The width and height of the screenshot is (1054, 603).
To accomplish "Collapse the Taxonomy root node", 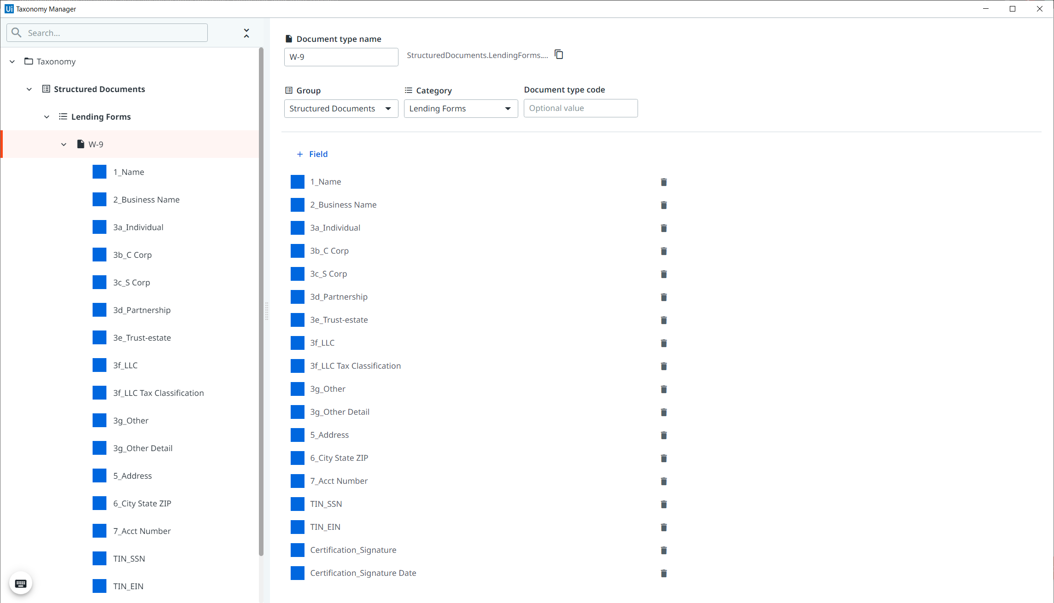I will click(x=12, y=62).
